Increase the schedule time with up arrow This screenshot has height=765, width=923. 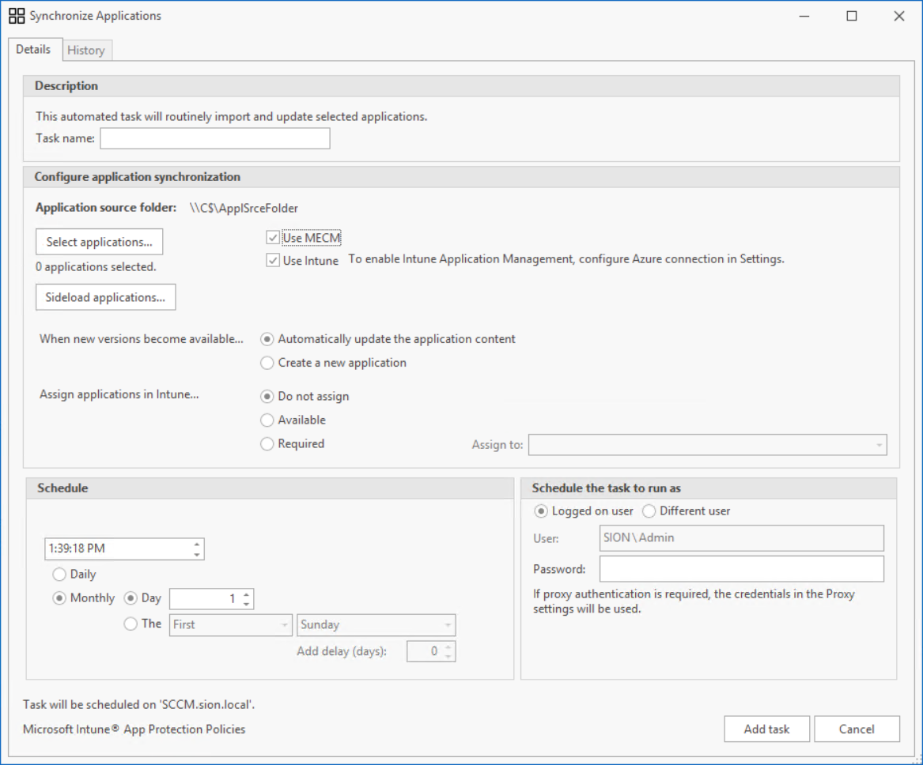point(197,544)
